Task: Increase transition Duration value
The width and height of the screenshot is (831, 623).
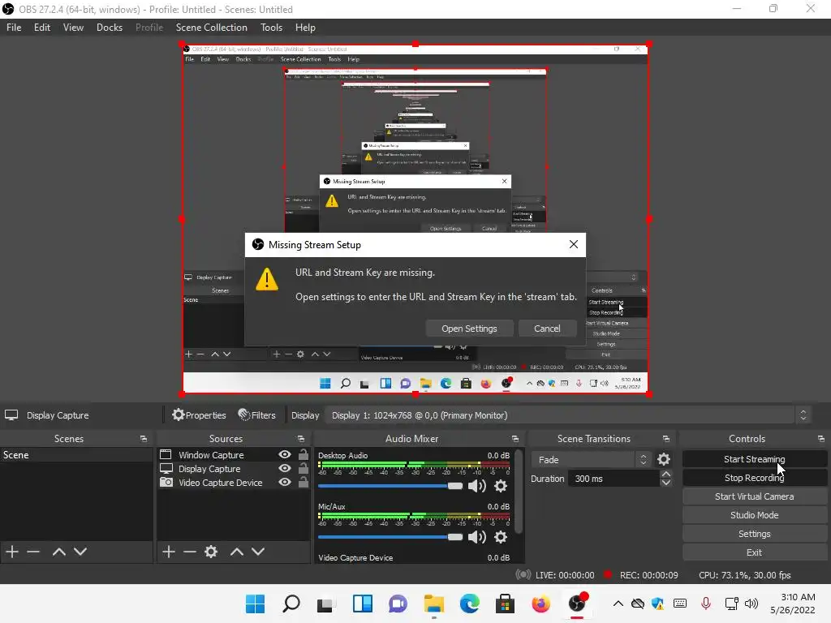Action: (666, 474)
